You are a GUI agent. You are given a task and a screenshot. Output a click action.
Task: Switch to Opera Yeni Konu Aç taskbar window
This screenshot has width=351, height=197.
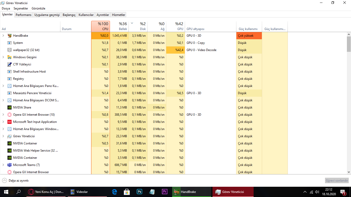[x=46, y=192]
